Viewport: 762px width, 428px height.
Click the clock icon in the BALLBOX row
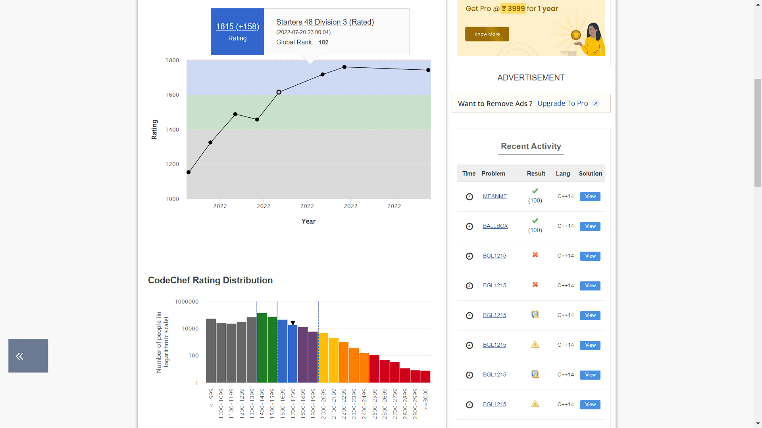coord(469,226)
